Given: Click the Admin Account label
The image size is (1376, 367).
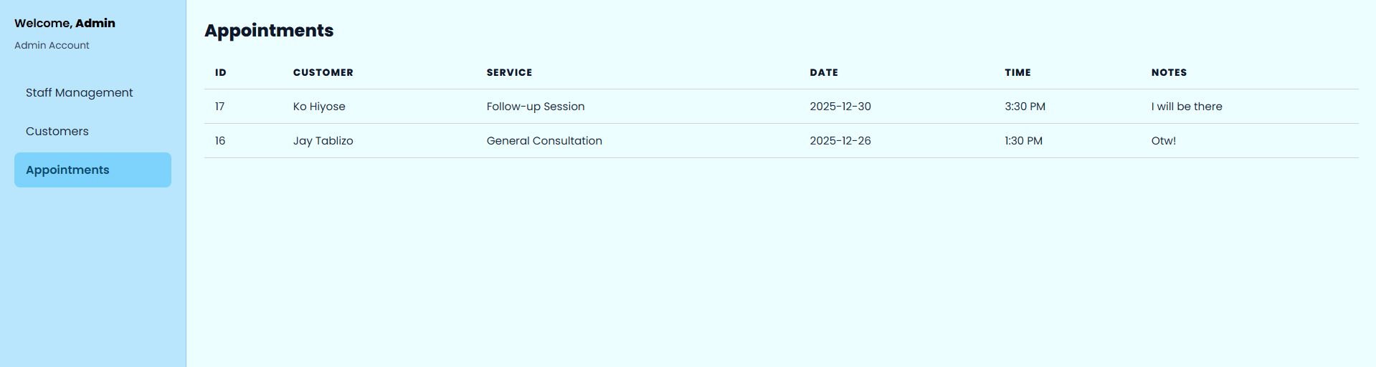Looking at the screenshot, I should pos(52,46).
